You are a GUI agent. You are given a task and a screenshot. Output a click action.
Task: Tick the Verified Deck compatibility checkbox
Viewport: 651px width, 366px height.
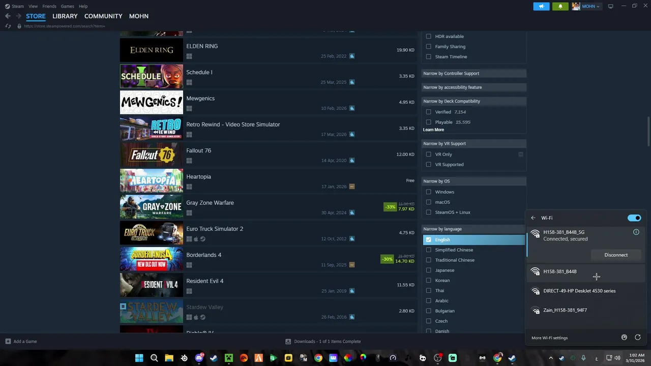(428, 112)
